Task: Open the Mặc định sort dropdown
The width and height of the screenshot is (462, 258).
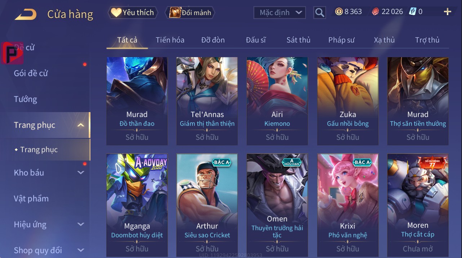Action: [280, 13]
